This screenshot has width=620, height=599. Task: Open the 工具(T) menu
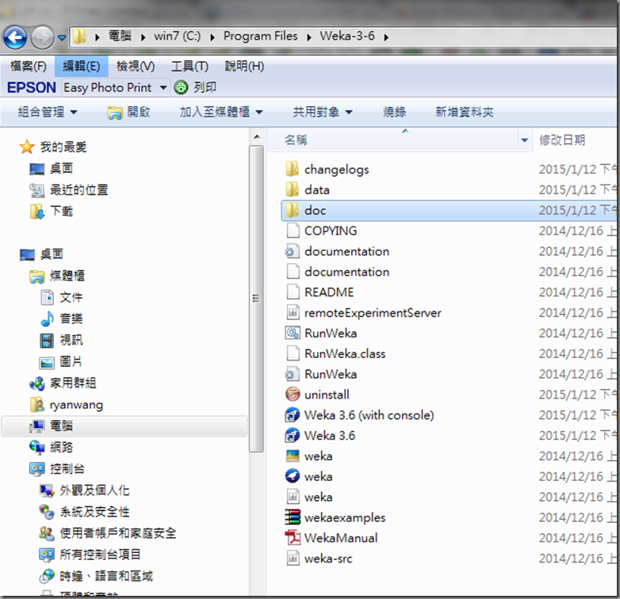pyautogui.click(x=189, y=66)
